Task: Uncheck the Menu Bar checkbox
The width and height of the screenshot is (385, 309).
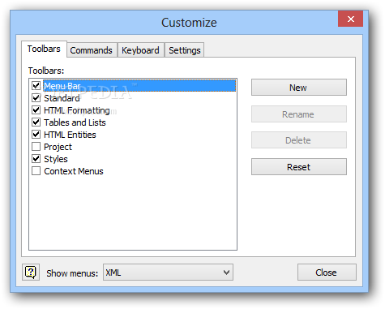Action: click(x=36, y=86)
